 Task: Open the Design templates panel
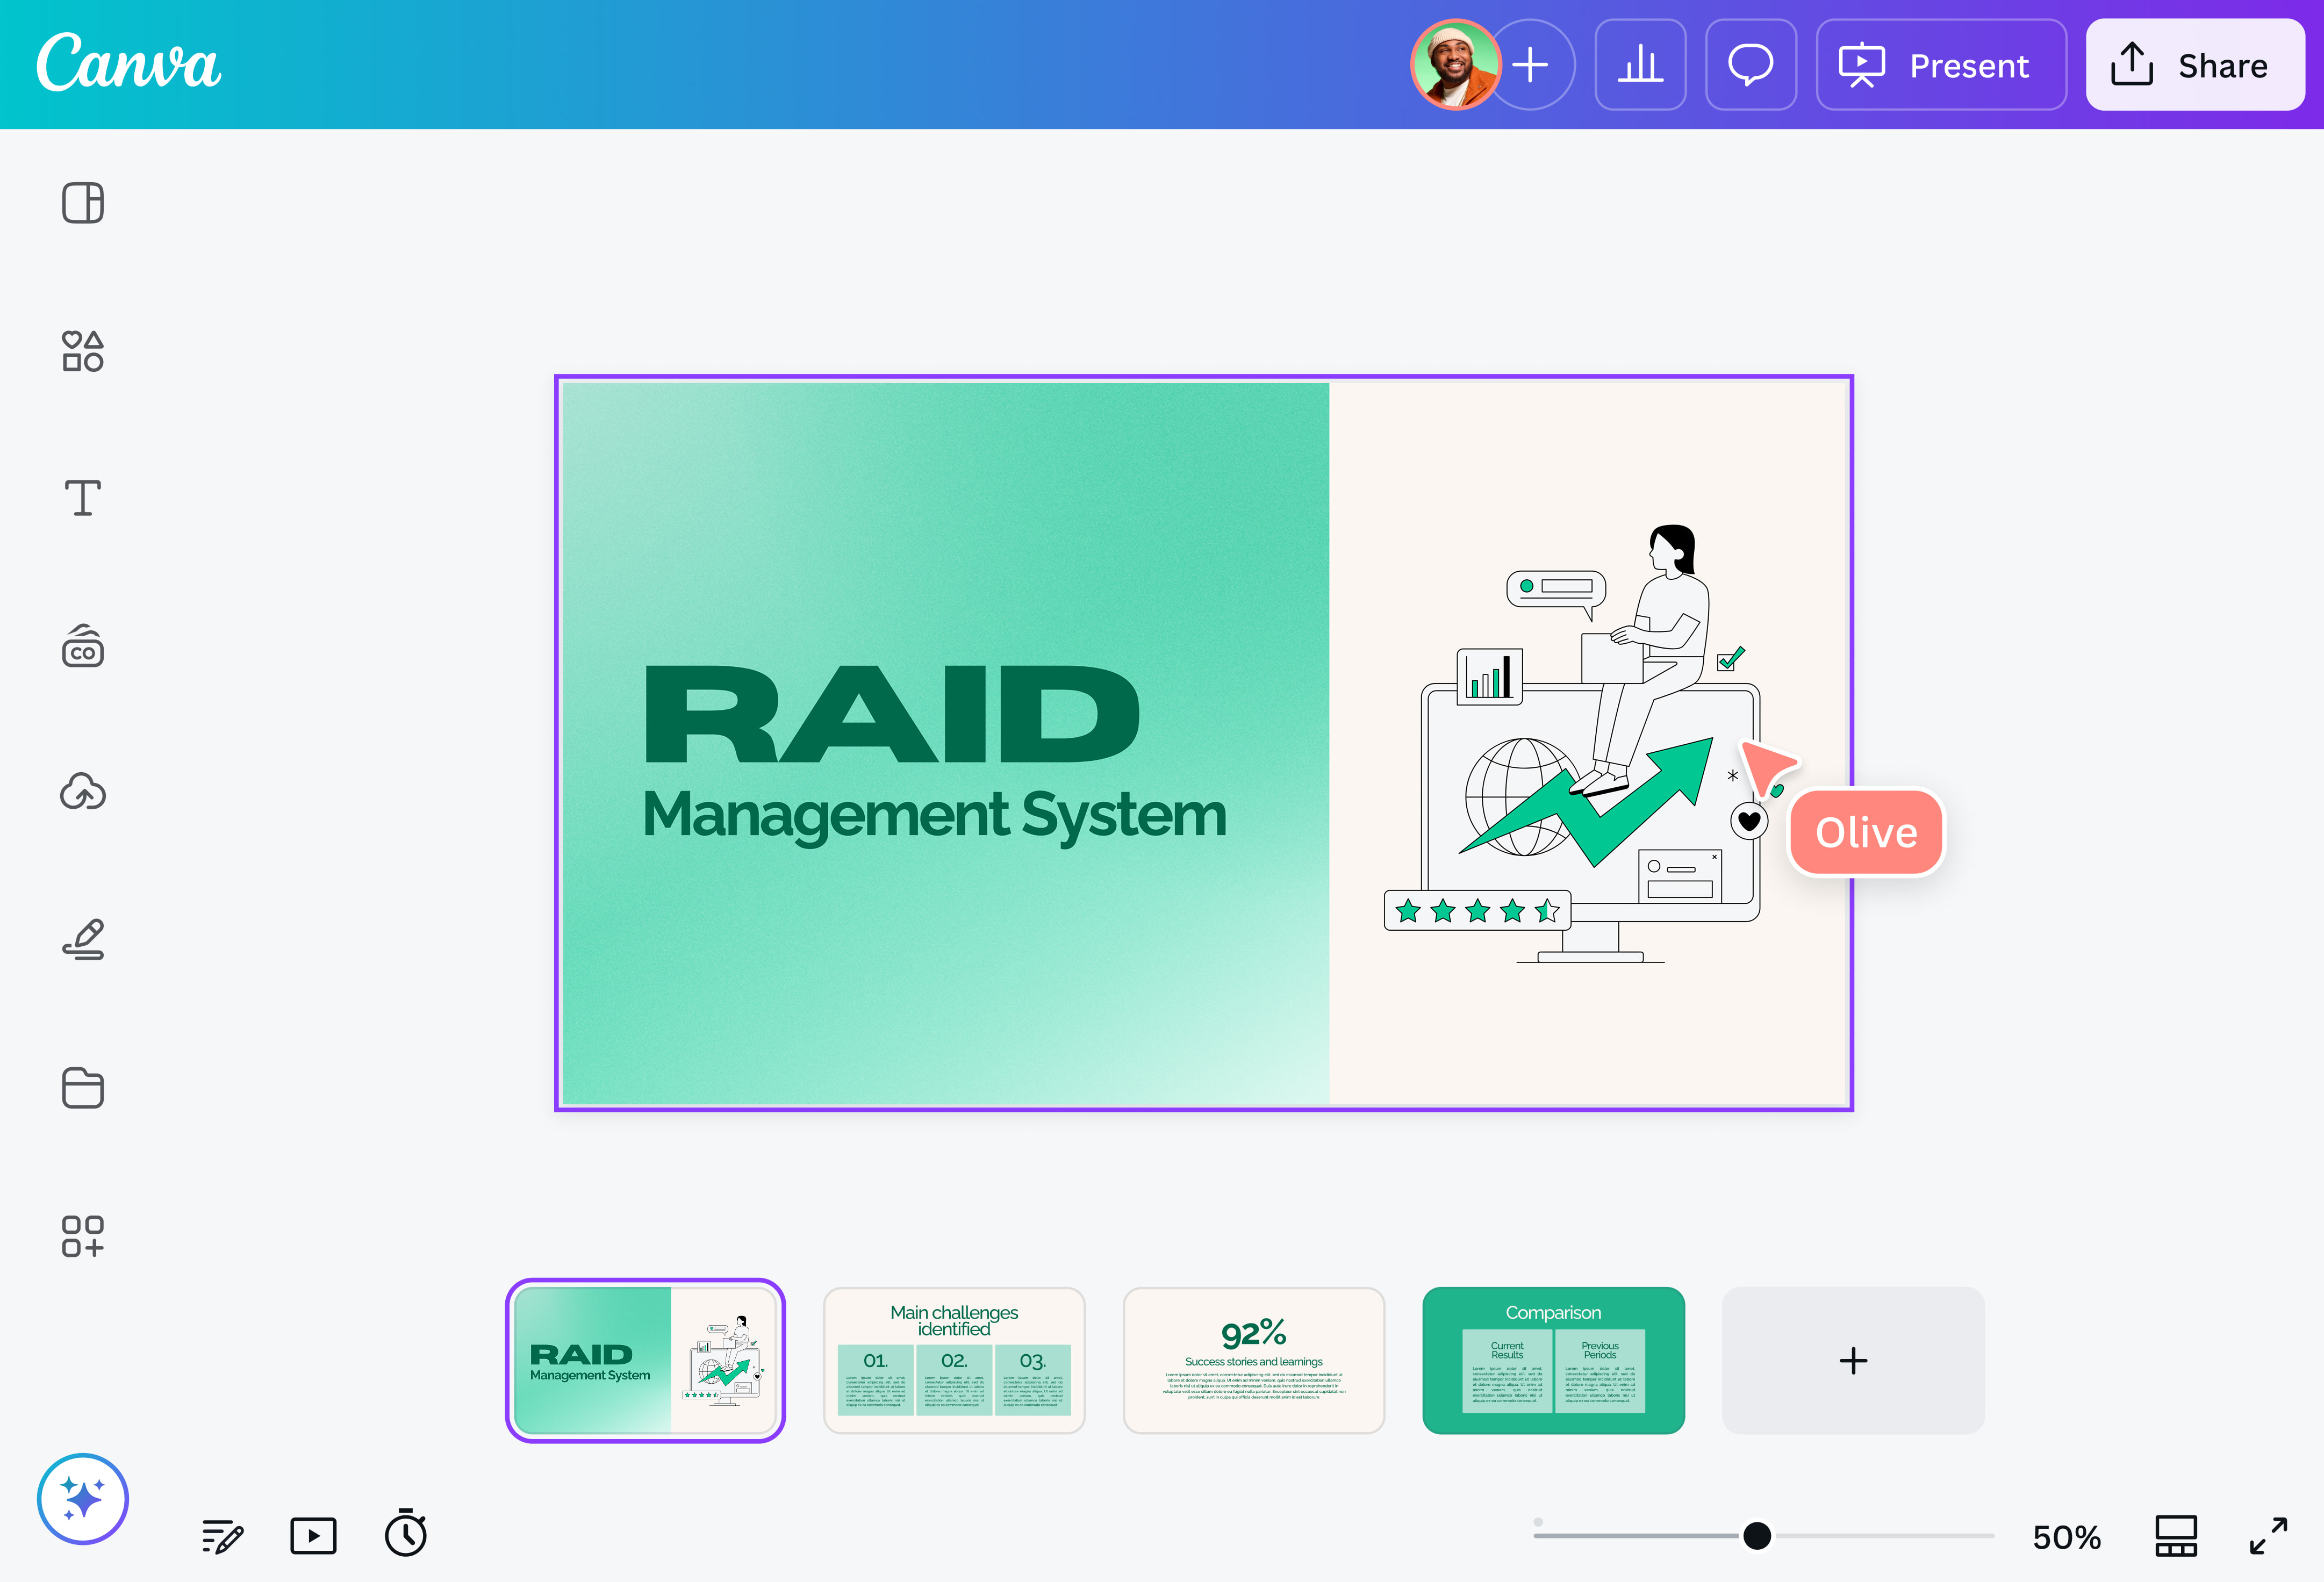83,203
